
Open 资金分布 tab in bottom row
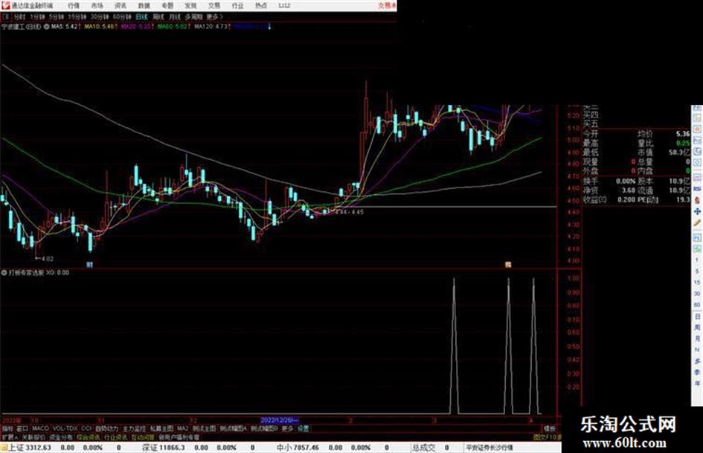(x=61, y=437)
